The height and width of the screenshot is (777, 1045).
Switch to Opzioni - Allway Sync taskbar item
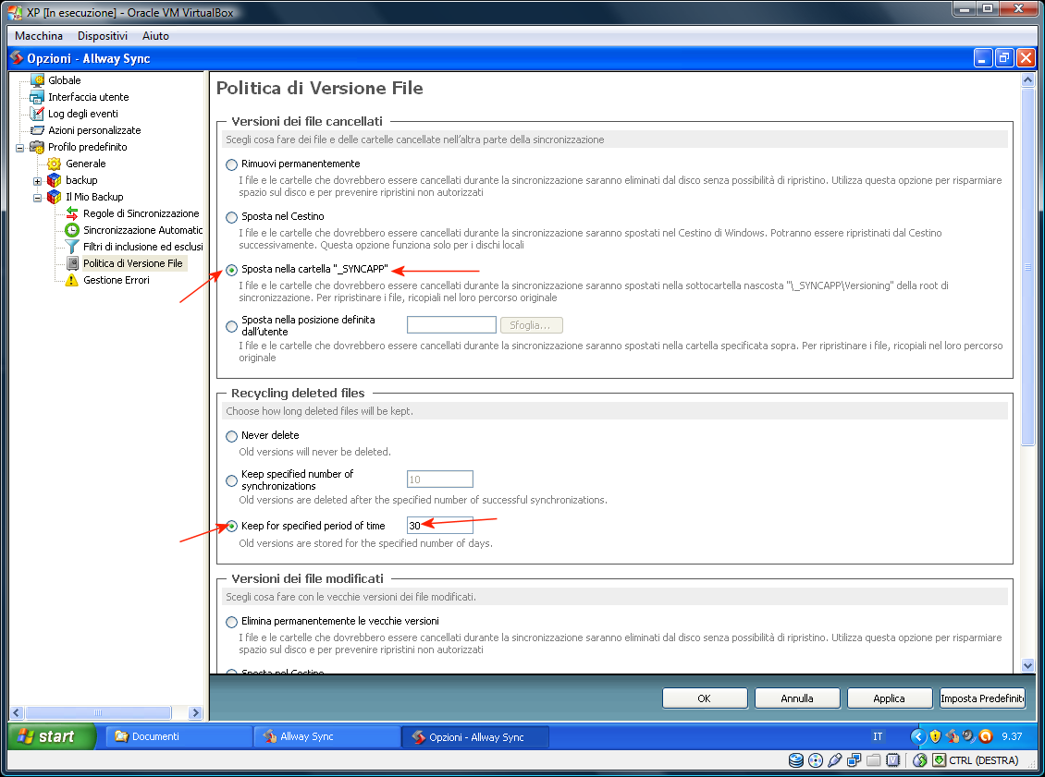[x=476, y=736]
